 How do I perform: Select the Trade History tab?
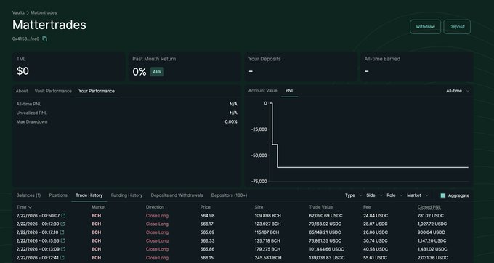click(89, 195)
